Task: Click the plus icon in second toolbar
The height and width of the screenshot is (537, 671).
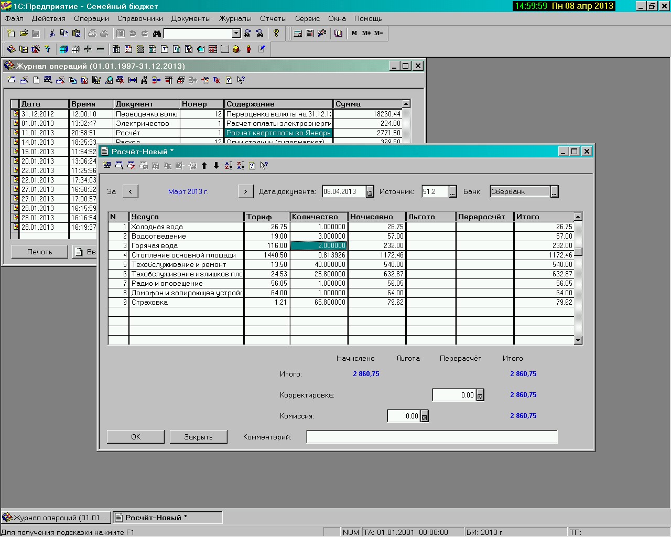Action: [88, 49]
